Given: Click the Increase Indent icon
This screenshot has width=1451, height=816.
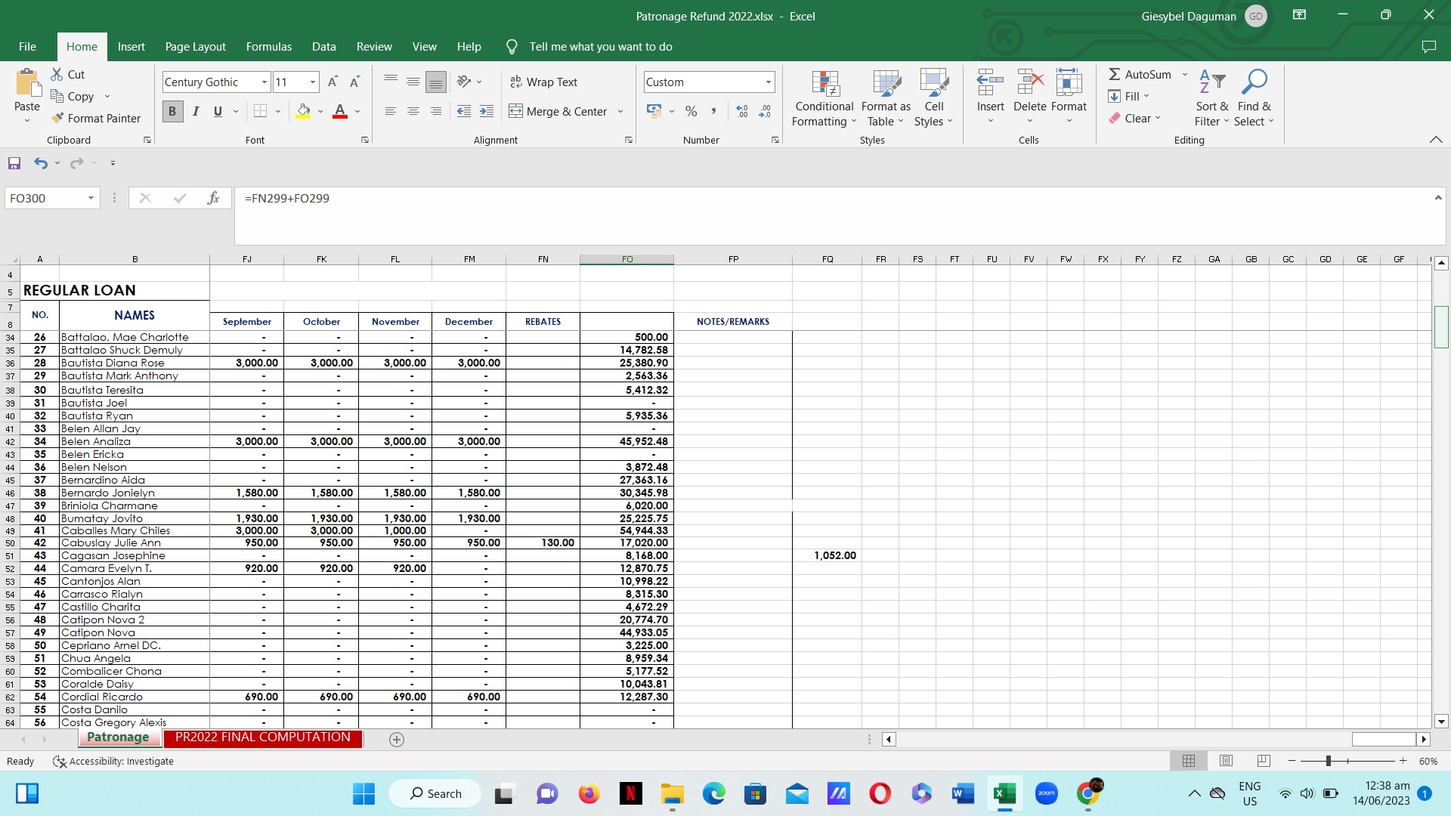Looking at the screenshot, I should point(487,111).
